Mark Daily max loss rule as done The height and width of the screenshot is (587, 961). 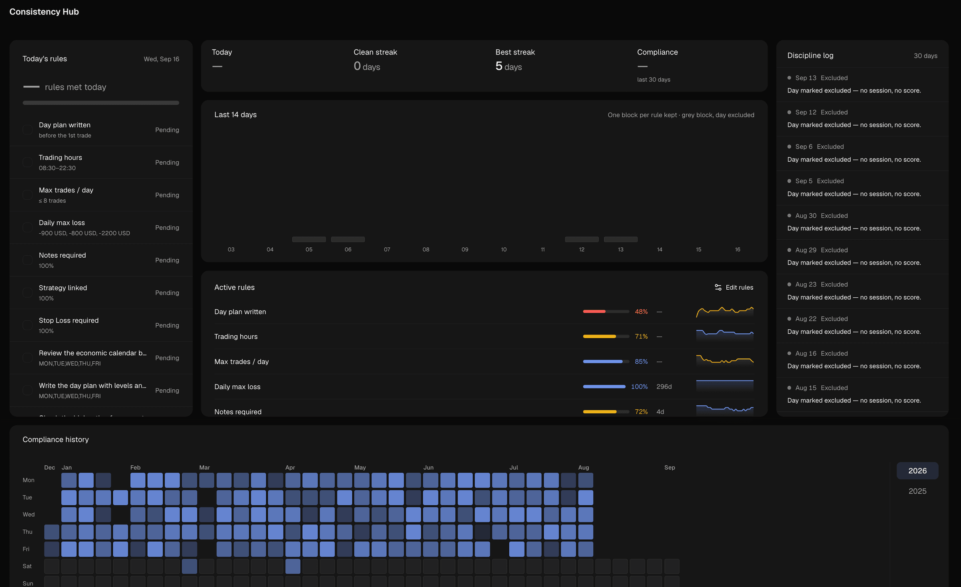tap(28, 227)
